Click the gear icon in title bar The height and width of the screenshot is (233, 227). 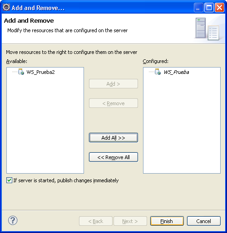[x=6, y=7]
